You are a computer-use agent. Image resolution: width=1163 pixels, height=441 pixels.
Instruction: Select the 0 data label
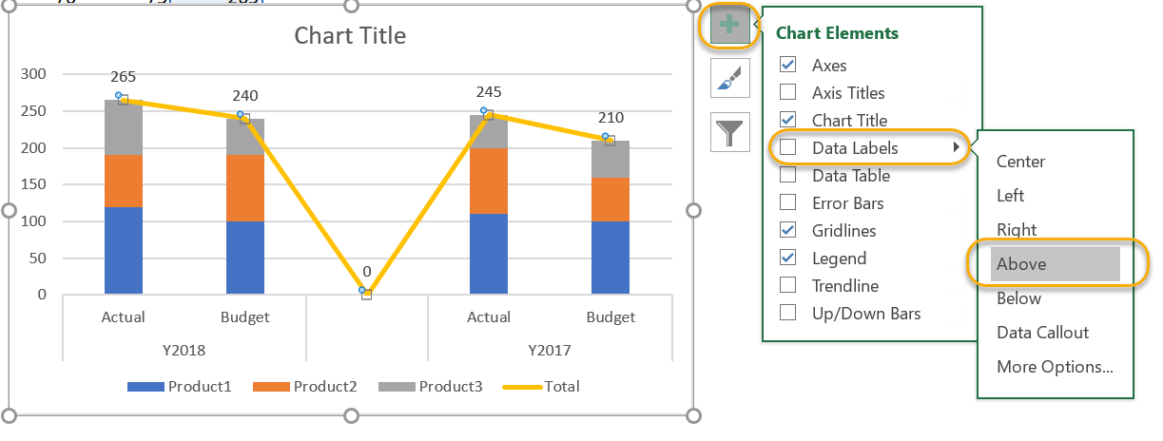[x=367, y=272]
